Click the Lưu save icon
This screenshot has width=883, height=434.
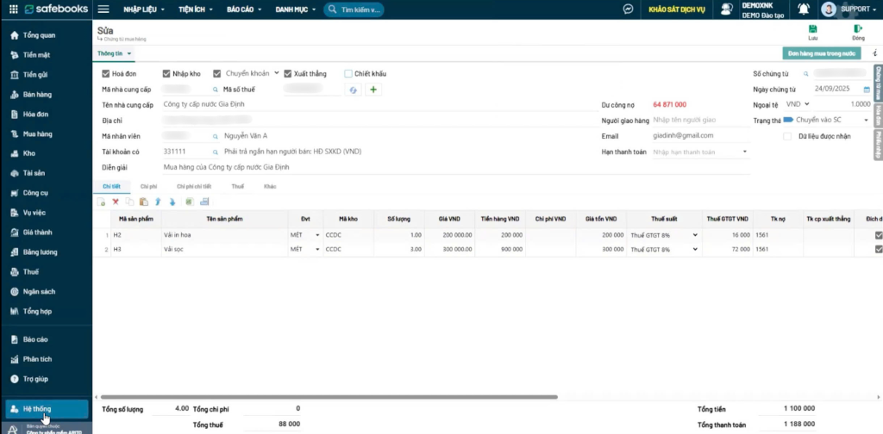tap(812, 29)
